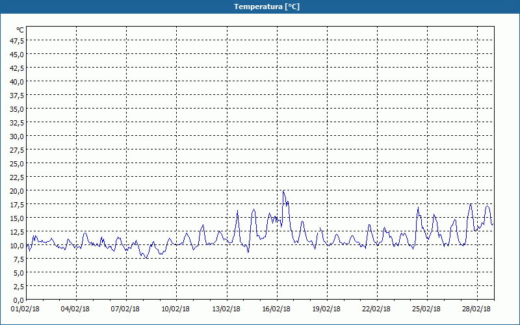Click the 01/02/18 date label
Image resolution: width=520 pixels, height=325 pixels.
pyautogui.click(x=25, y=309)
